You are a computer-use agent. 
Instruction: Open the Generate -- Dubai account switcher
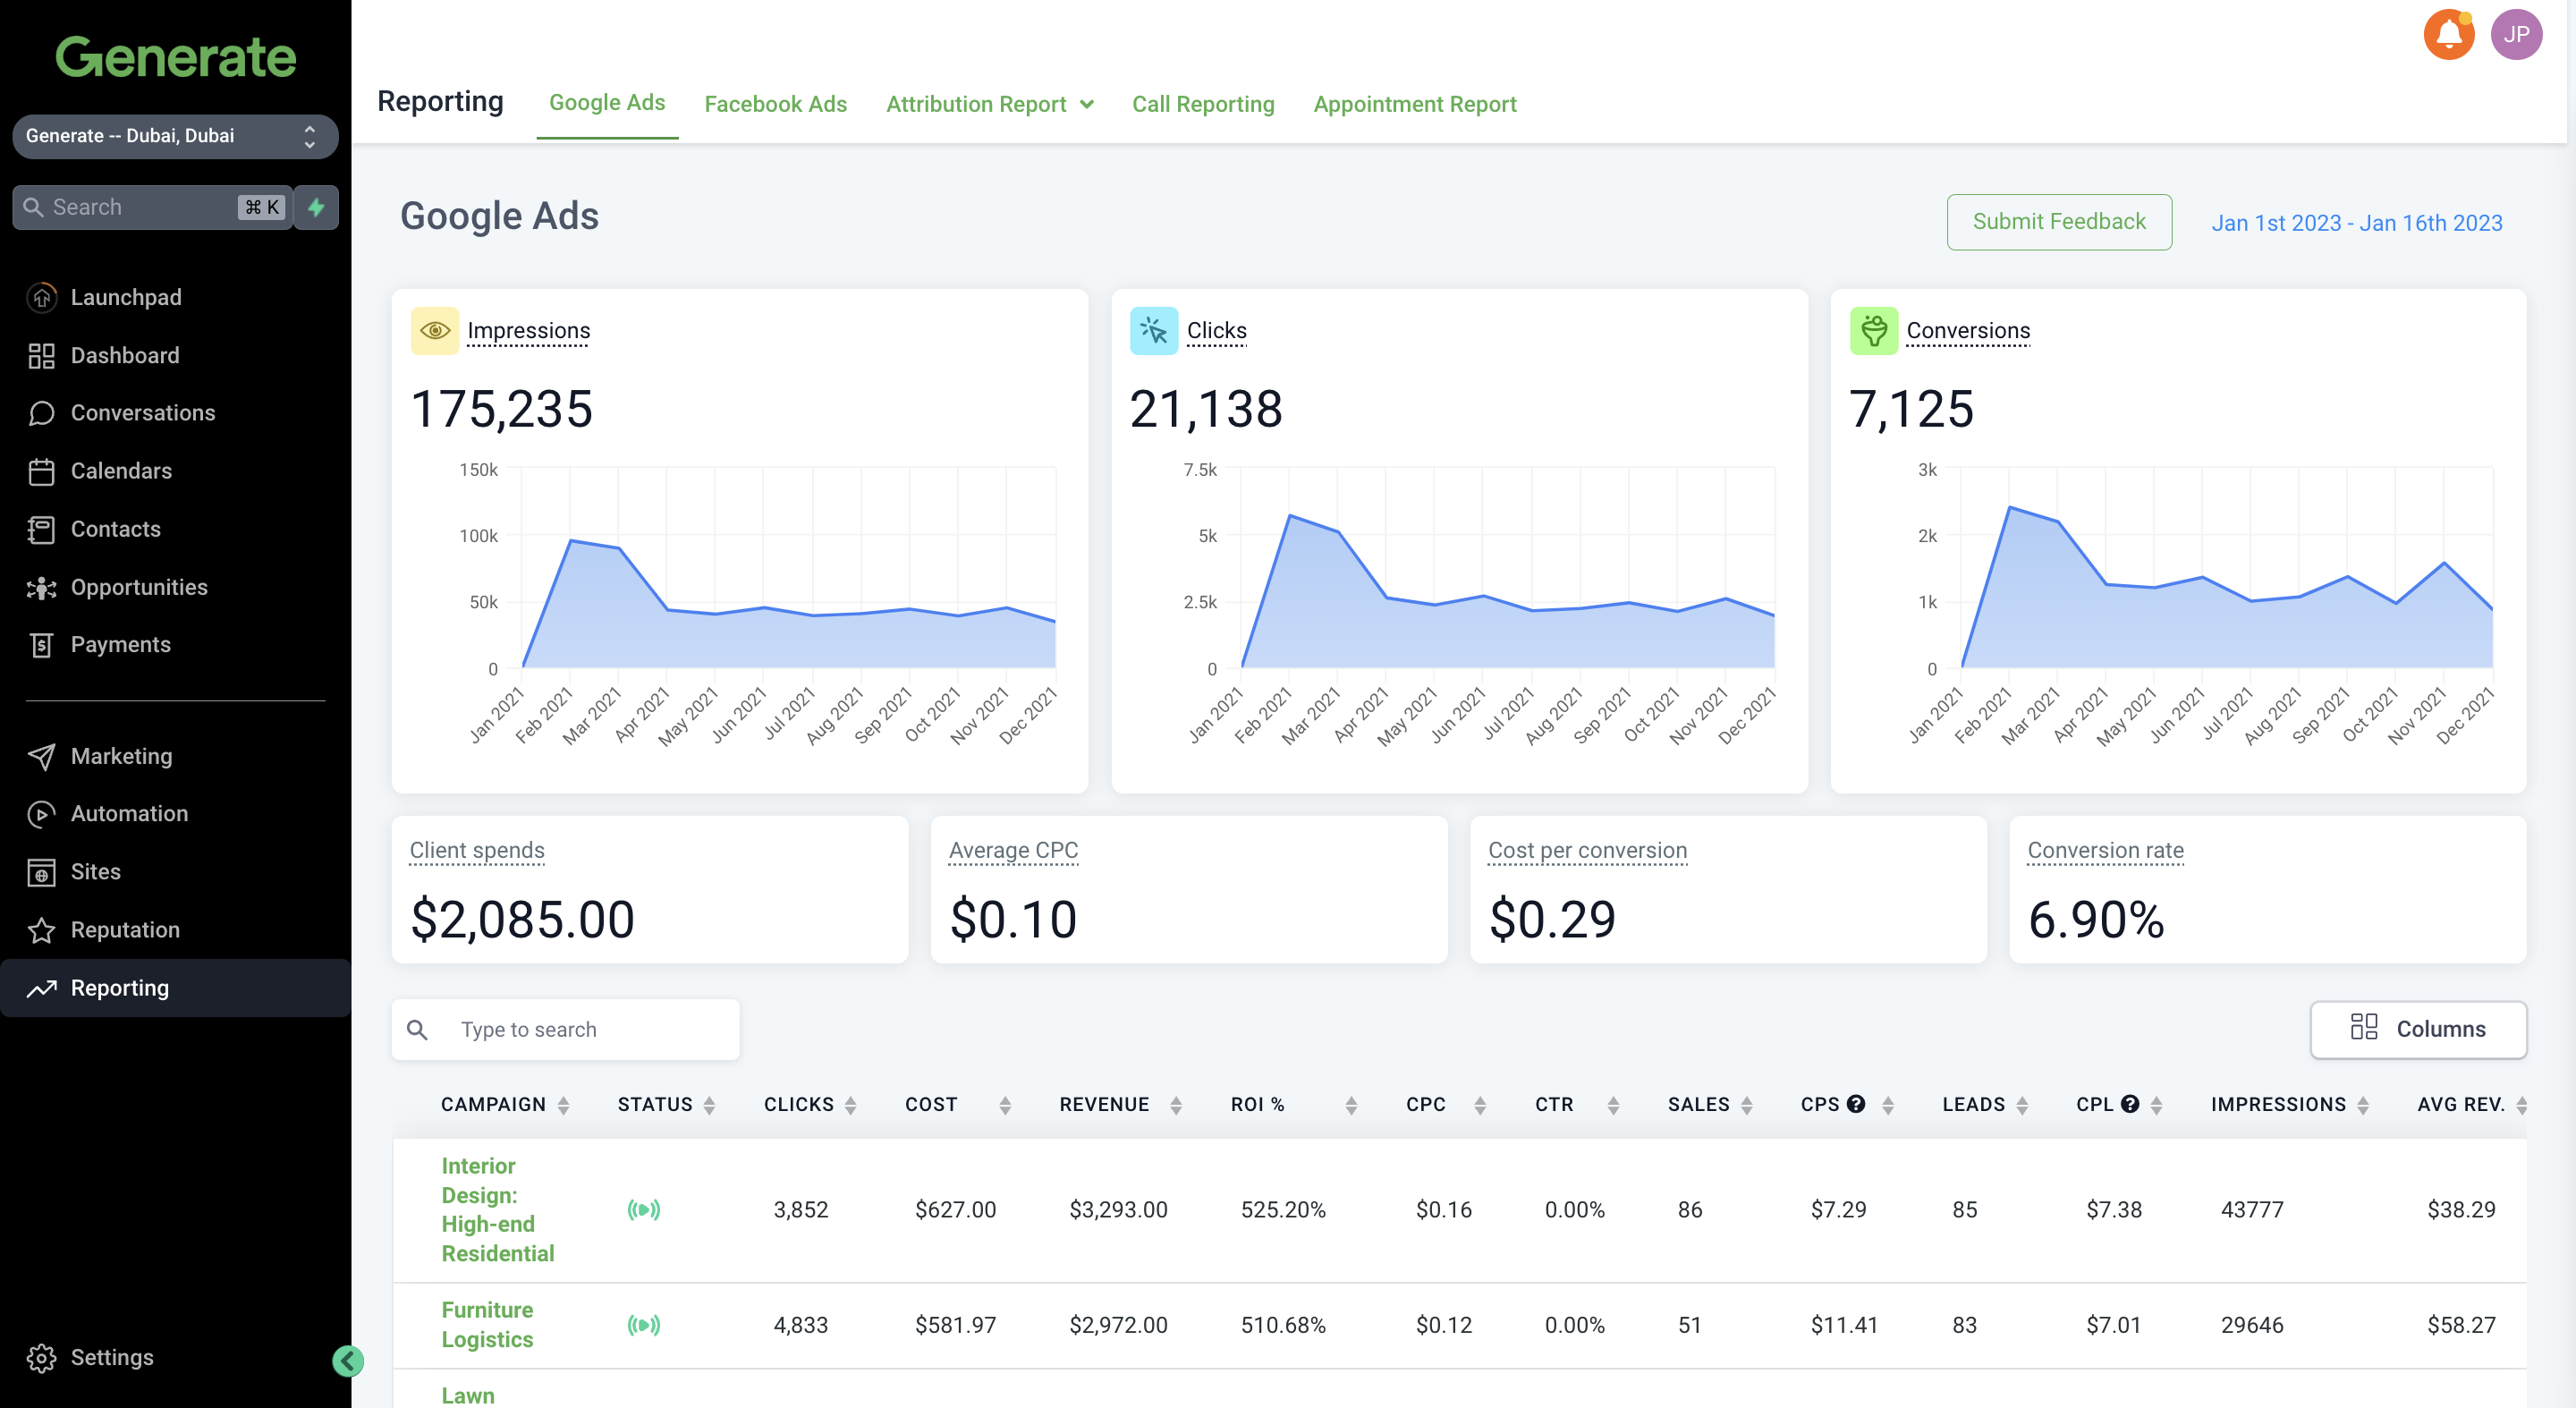tap(174, 136)
